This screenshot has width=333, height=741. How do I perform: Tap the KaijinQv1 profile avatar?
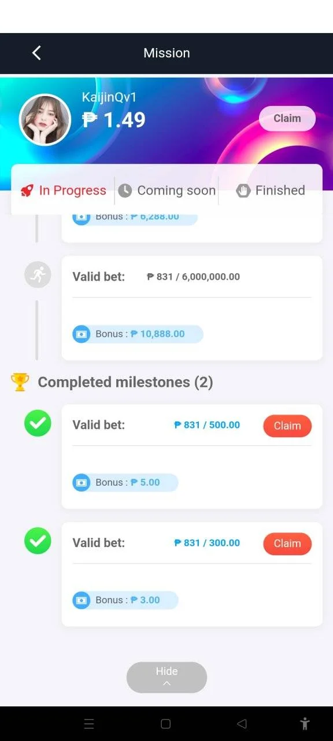point(45,119)
